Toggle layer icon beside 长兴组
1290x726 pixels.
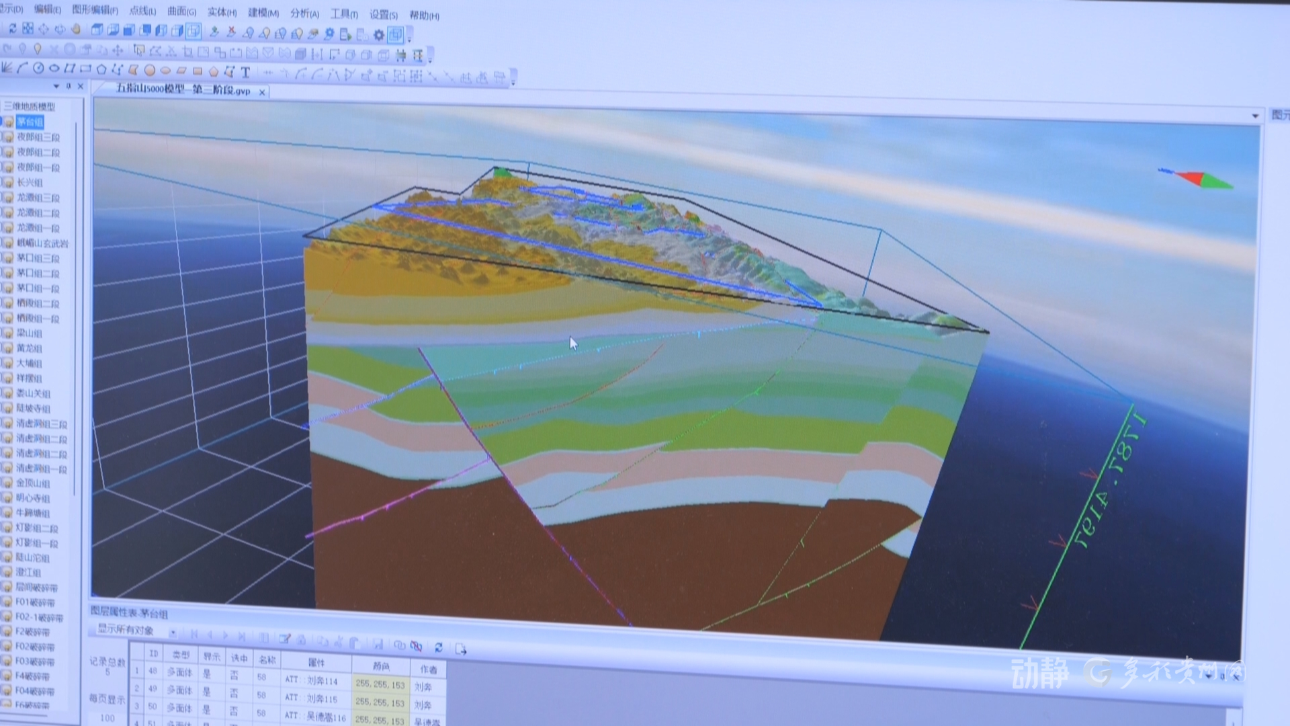coord(7,182)
